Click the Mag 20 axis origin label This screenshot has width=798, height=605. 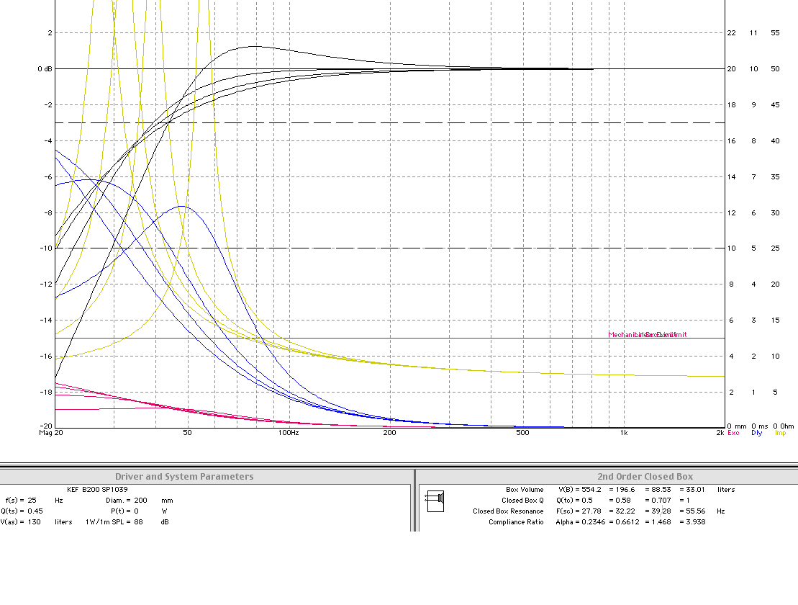click(x=51, y=432)
